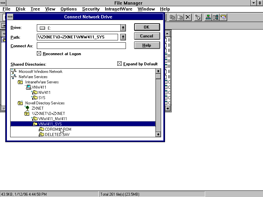Click the Copy files toolbar icon
This screenshot has height=197, width=263.
172,17
